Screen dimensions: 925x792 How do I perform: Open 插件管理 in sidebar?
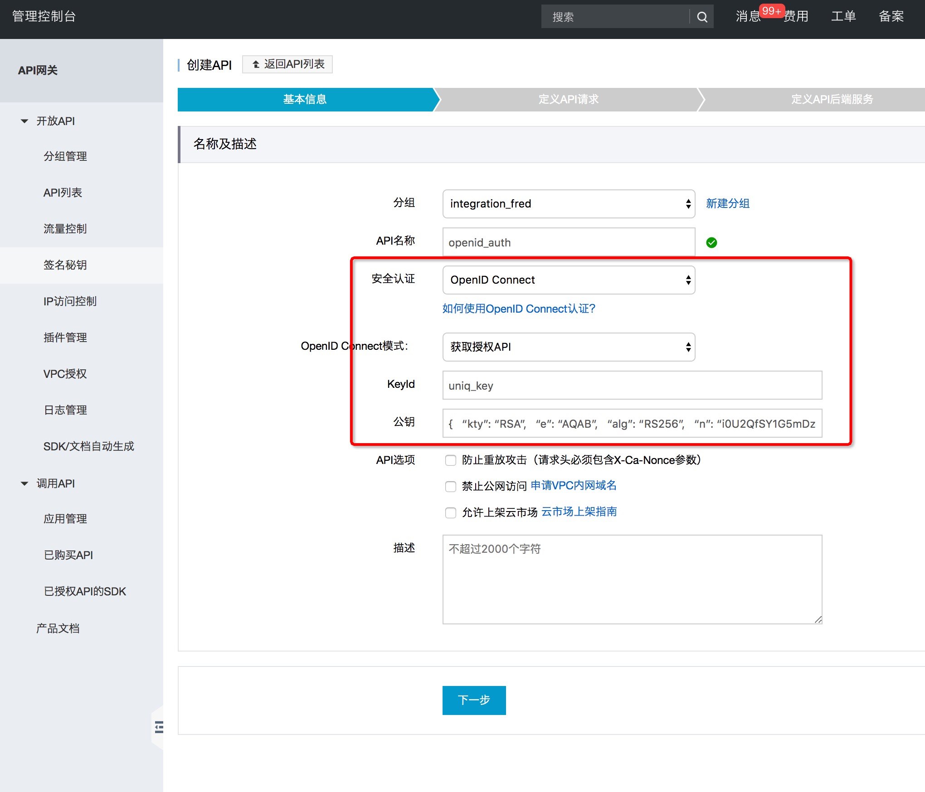65,338
